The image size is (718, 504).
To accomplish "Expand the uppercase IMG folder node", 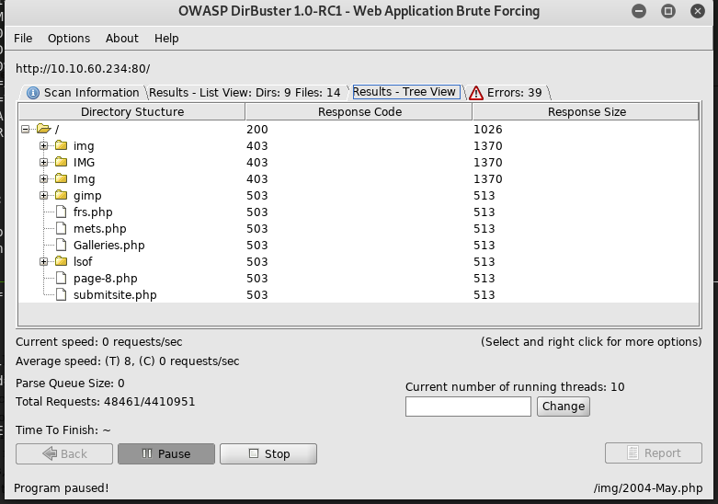I will pos(43,163).
